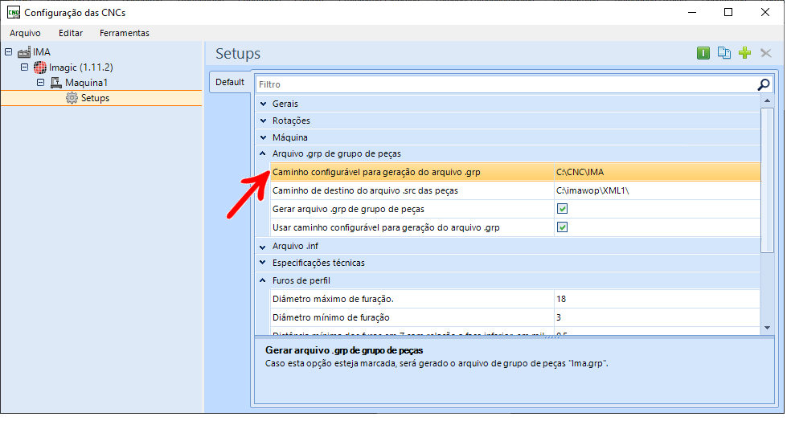The image size is (787, 421).
Task: Click the Maquina1 machine icon
Action: (x=55, y=82)
